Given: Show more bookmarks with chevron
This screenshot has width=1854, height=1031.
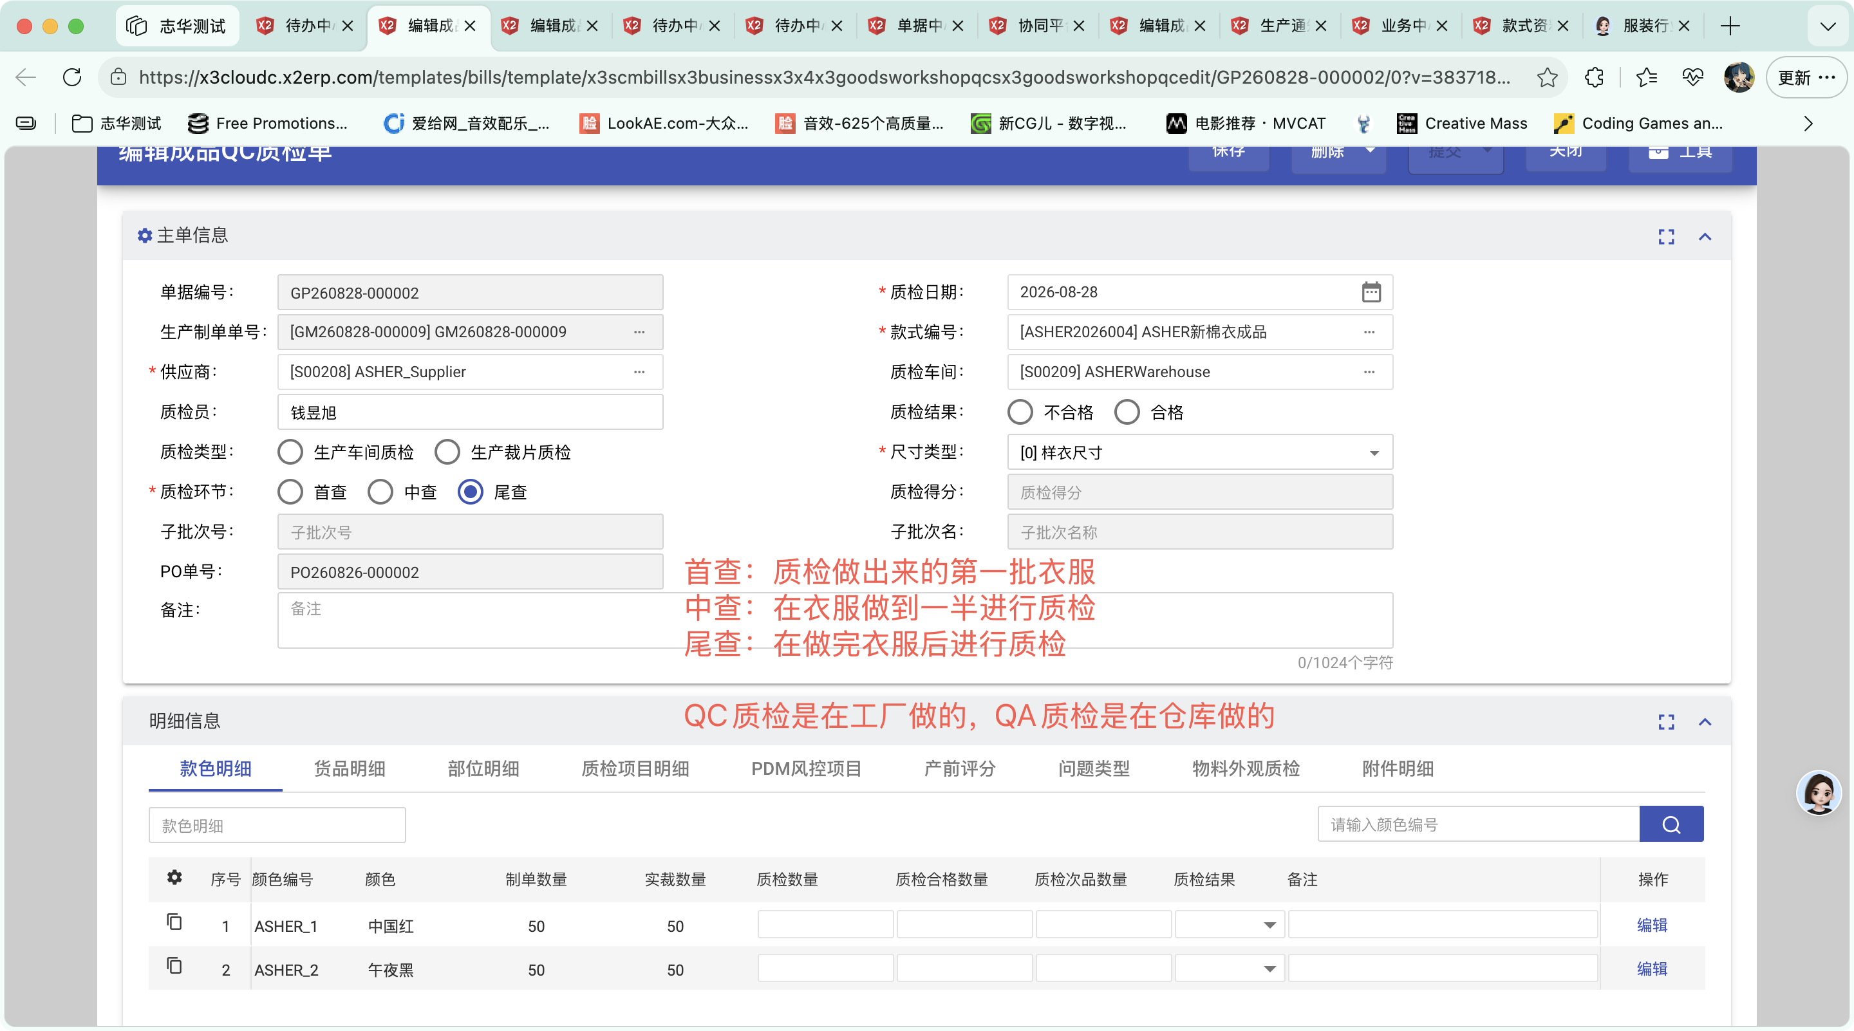Looking at the screenshot, I should pyautogui.click(x=1808, y=124).
